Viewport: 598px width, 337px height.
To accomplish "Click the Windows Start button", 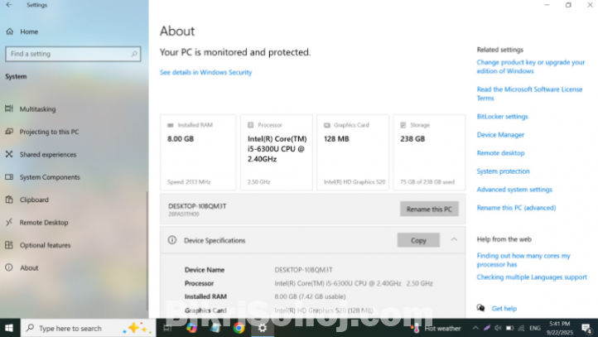I will point(10,328).
